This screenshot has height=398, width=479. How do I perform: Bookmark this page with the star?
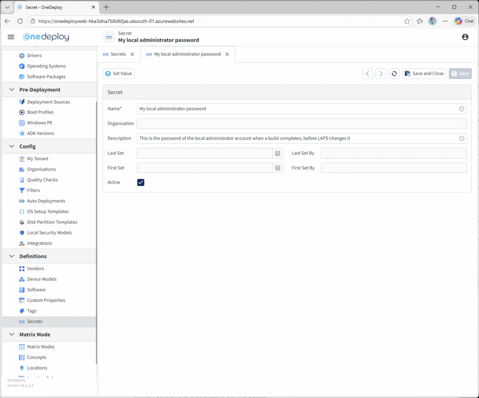tap(406, 21)
